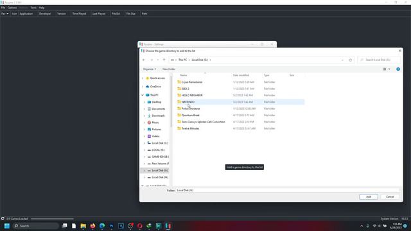
Task: Click the Downloads arrow icon in sidebar
Action: point(149,116)
